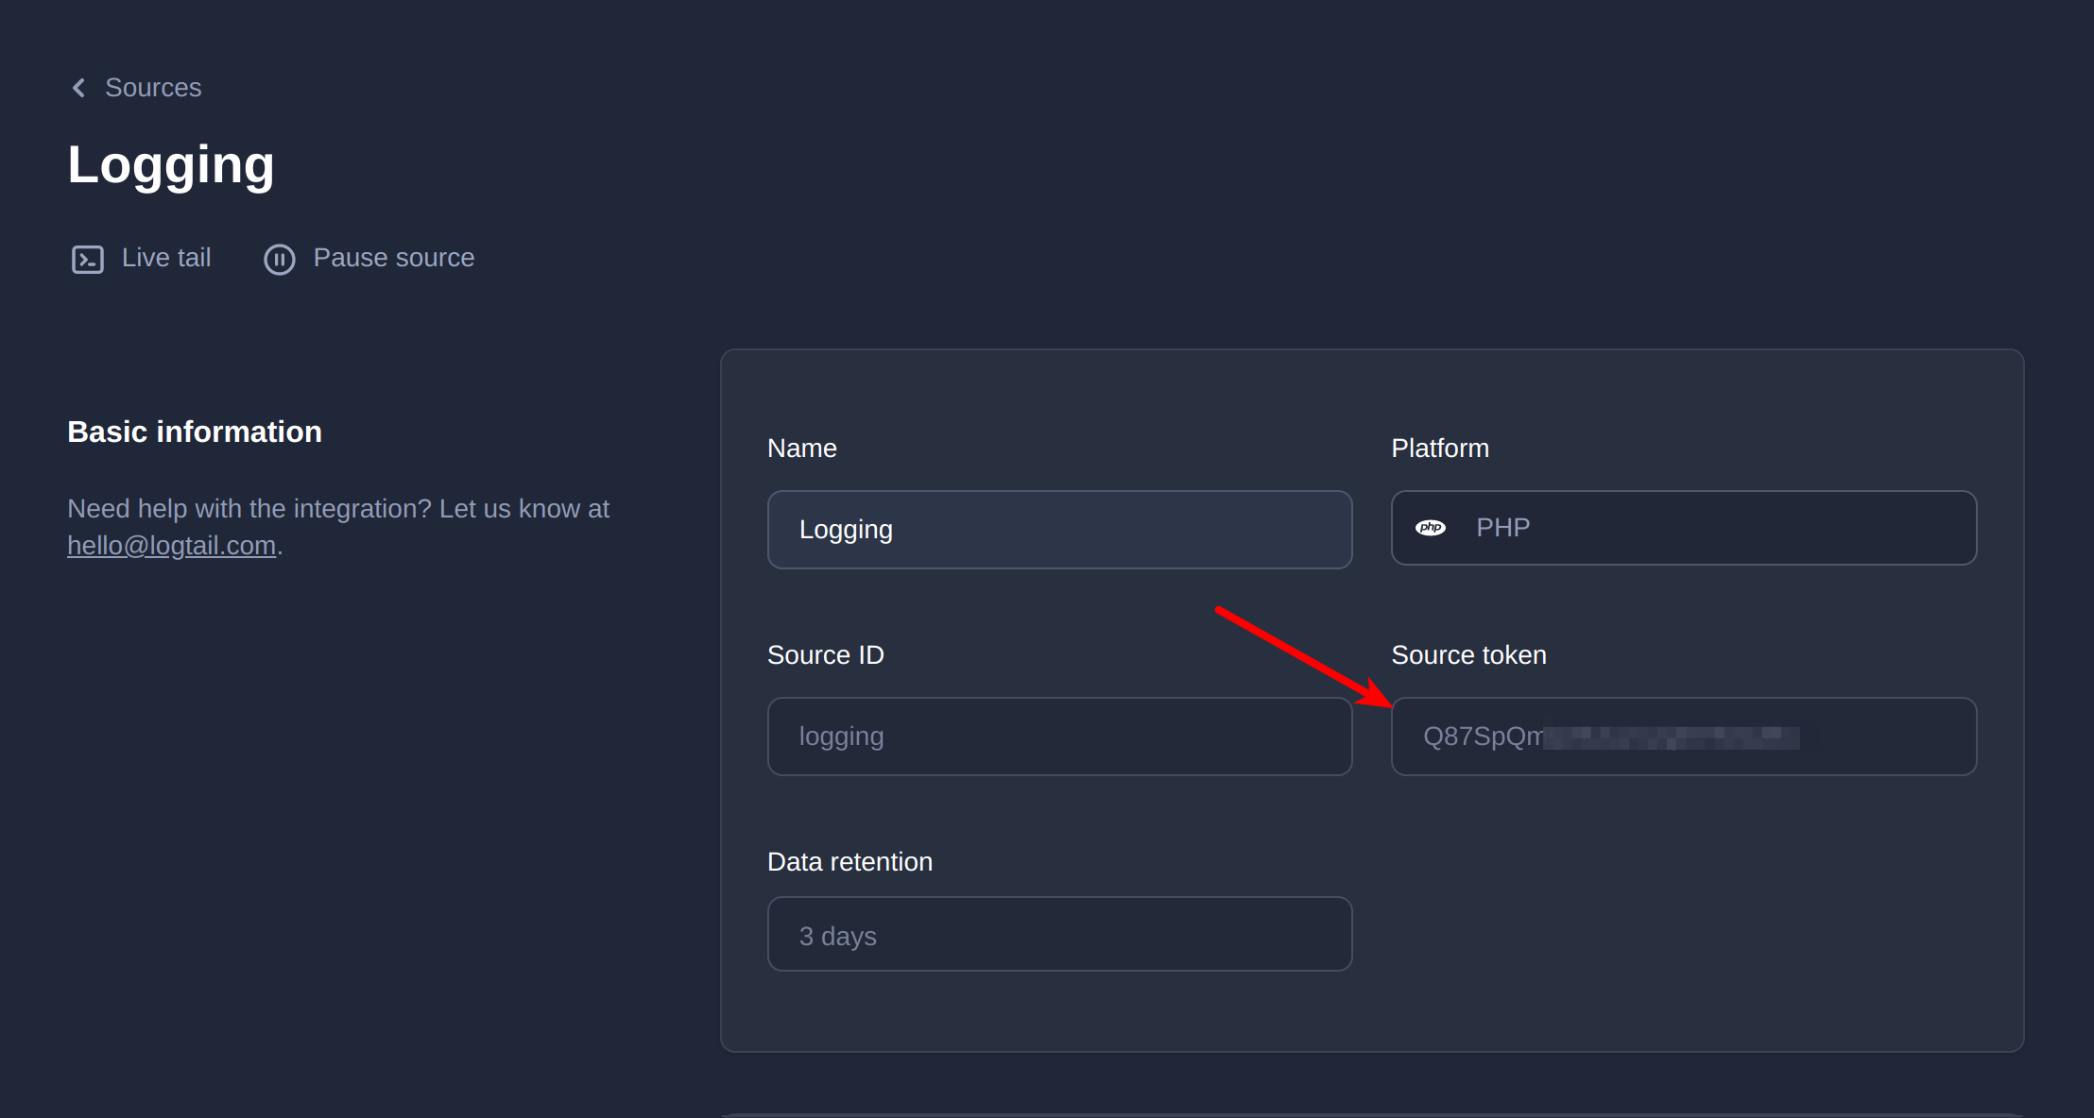Click the Logging page title

point(171,165)
